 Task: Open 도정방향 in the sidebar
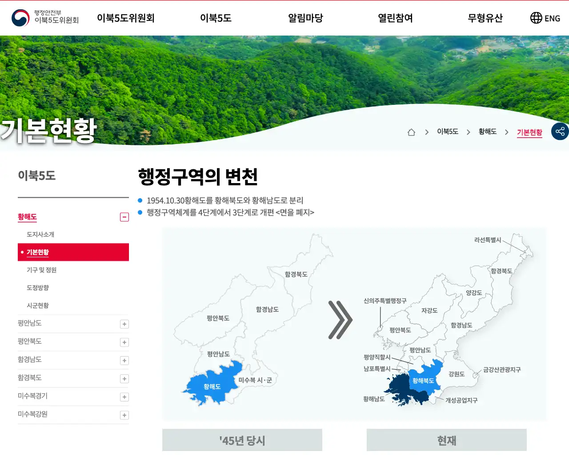(x=38, y=287)
